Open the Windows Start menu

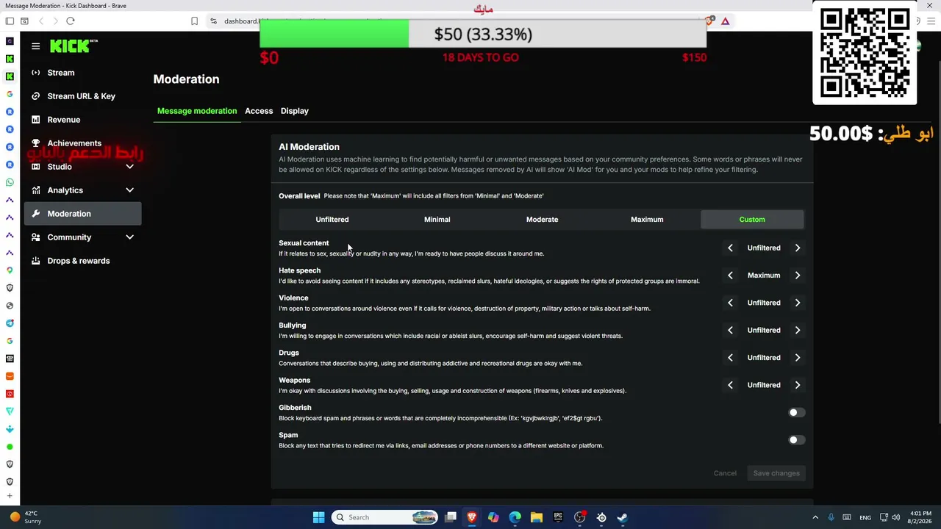[x=318, y=517]
